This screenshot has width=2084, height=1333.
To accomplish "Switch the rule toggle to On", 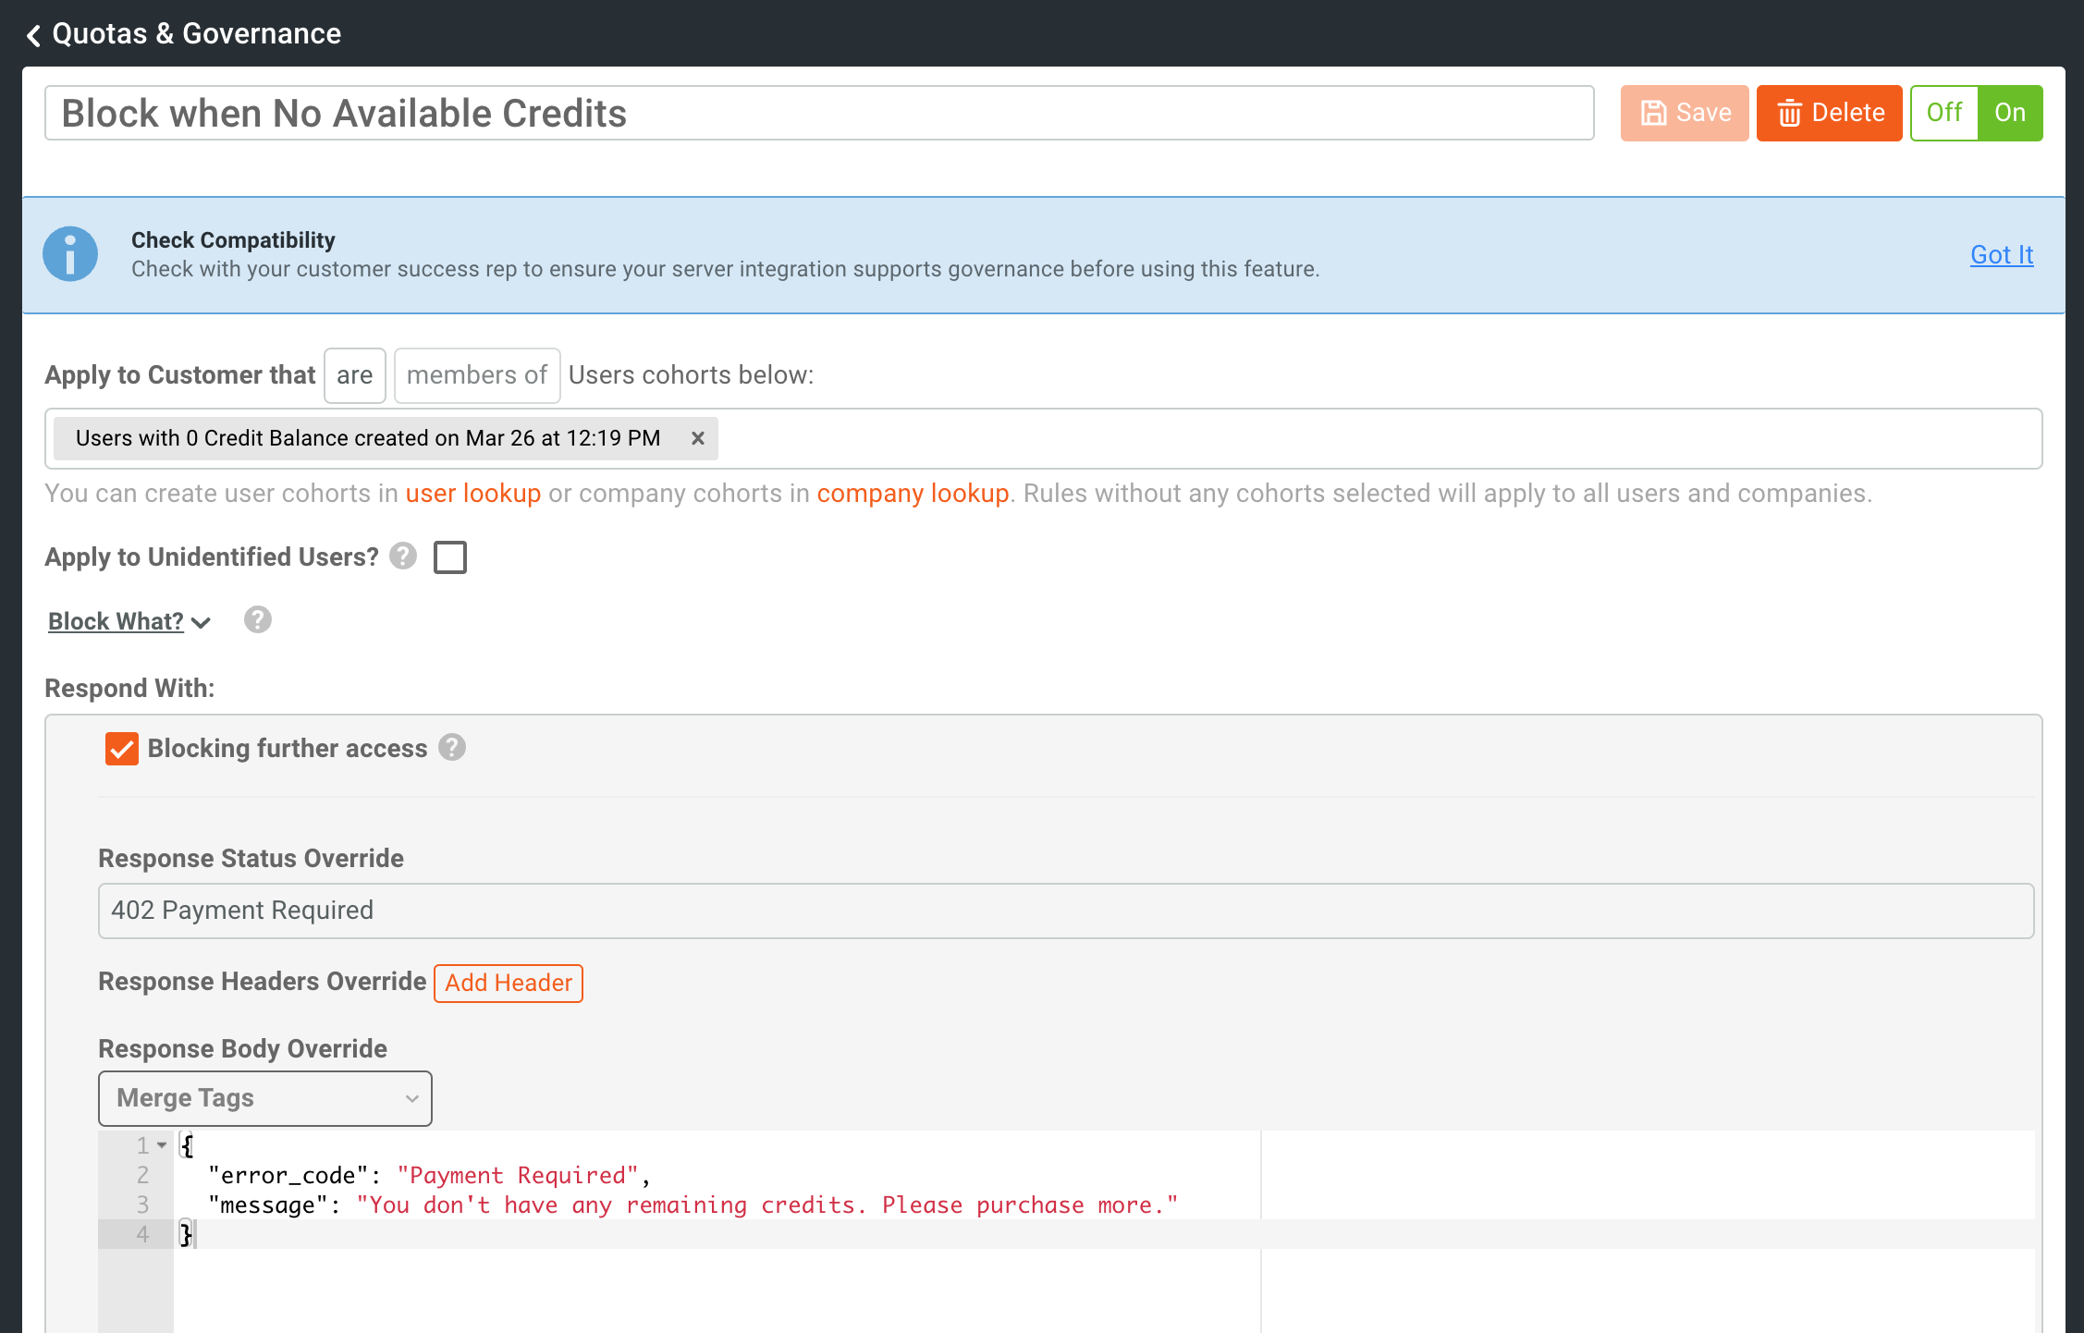I will (2010, 113).
